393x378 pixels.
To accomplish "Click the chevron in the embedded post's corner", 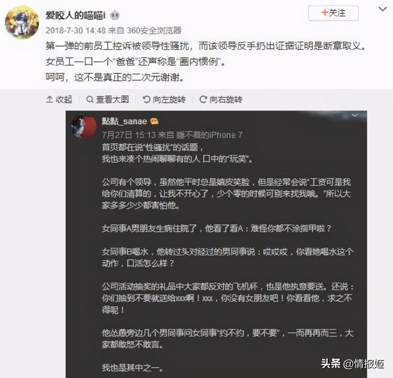I will 355,115.
